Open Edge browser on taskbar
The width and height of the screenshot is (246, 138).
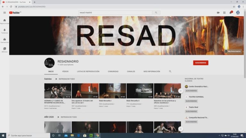(78, 135)
